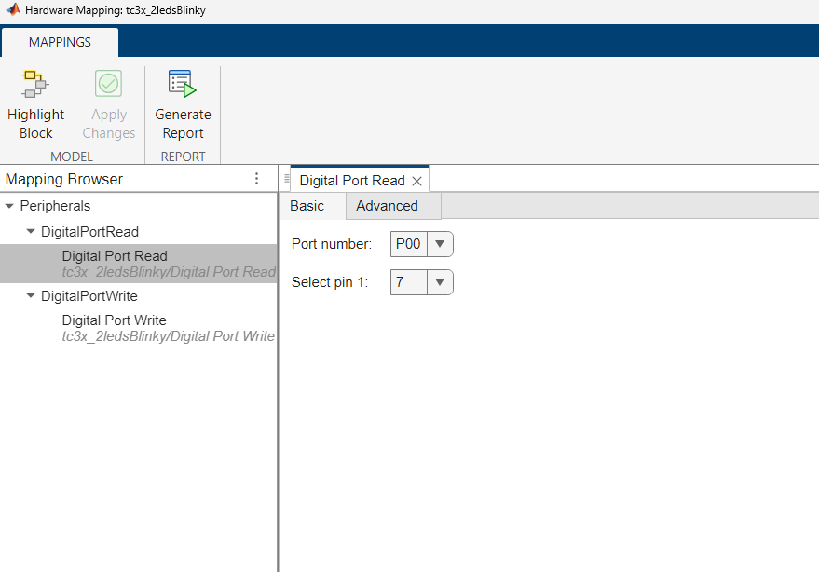Screen dimensions: 819x572
Task: Select the Digital Port Read block entry
Action: [115, 256]
